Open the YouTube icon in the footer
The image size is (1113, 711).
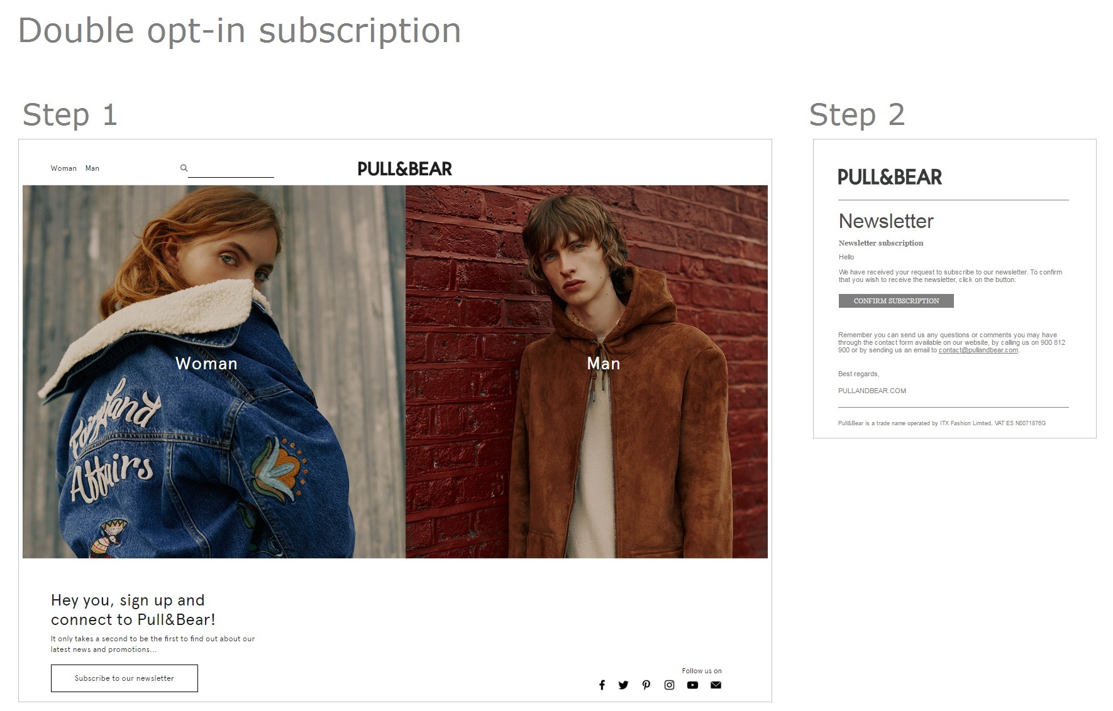pos(692,685)
